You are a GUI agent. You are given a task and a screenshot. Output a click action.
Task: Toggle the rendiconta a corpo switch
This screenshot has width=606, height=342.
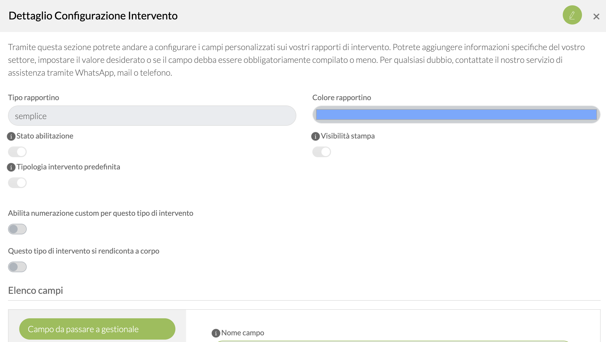(x=17, y=267)
